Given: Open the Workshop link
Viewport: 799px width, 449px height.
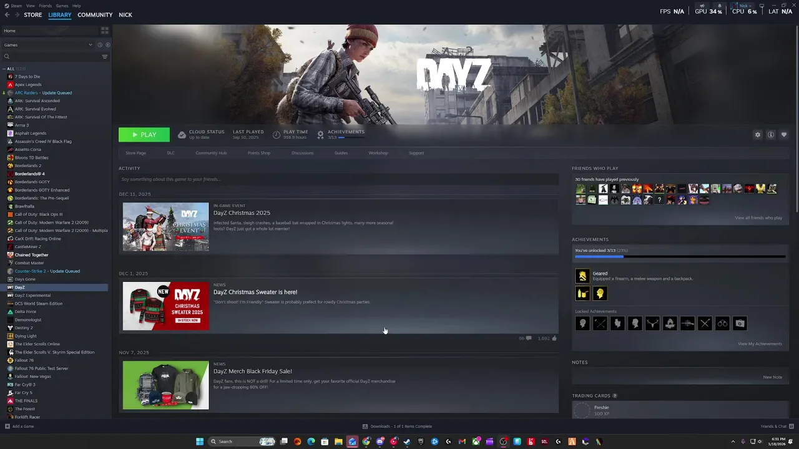Looking at the screenshot, I should 378,153.
